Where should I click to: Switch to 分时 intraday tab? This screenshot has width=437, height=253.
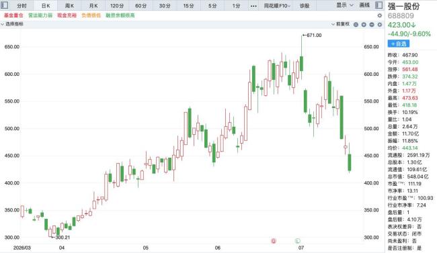(22, 5)
